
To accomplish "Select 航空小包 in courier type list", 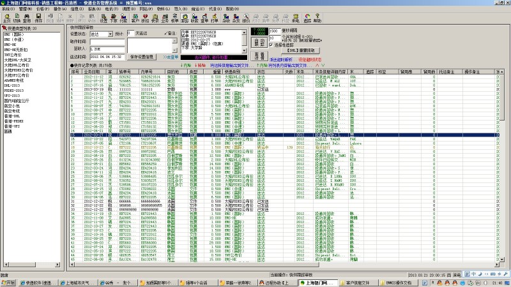I will coord(12,106).
